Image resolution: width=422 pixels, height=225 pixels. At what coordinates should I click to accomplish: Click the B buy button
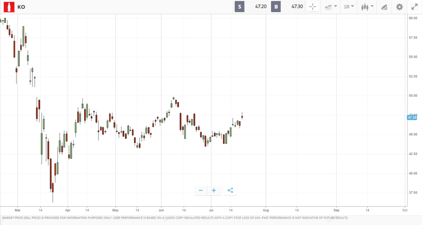[276, 7]
